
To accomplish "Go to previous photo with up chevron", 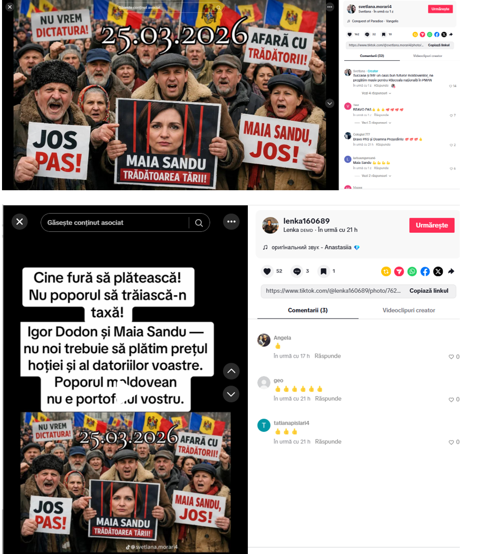I will coord(231,371).
